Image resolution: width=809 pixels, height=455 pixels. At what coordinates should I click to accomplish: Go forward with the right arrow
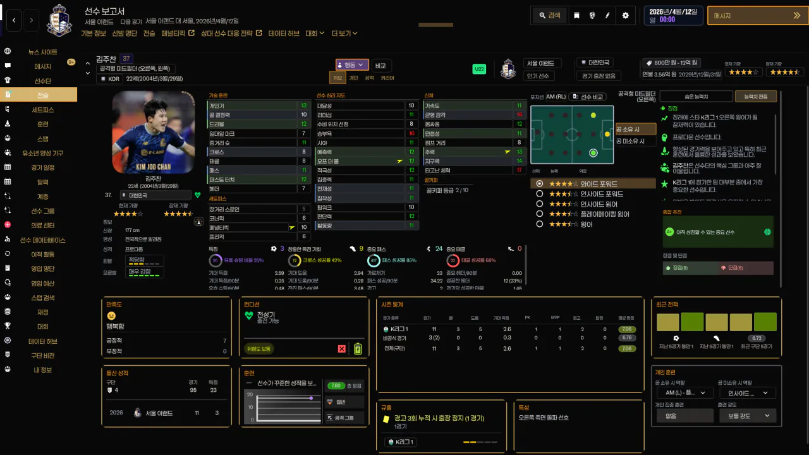coord(32,20)
